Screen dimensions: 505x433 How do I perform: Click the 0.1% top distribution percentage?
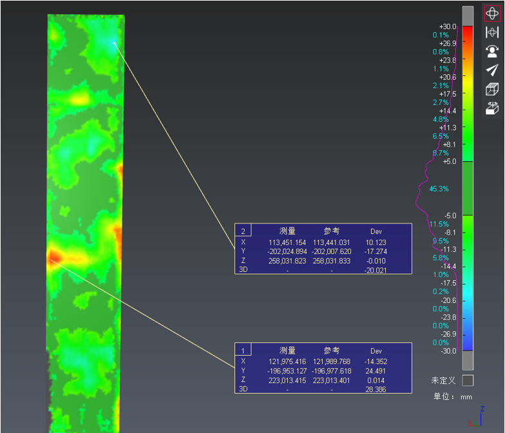441,35
